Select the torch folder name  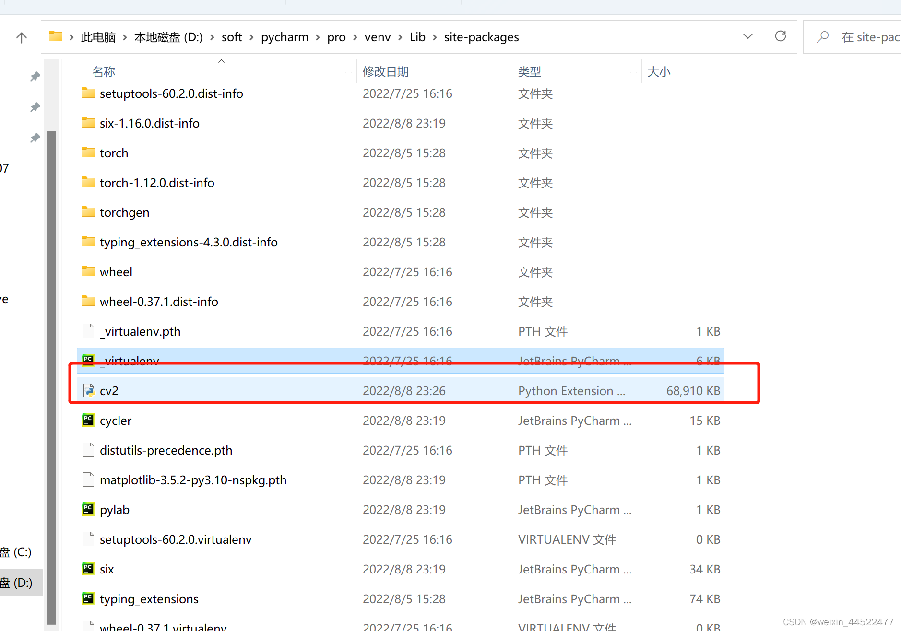114,153
